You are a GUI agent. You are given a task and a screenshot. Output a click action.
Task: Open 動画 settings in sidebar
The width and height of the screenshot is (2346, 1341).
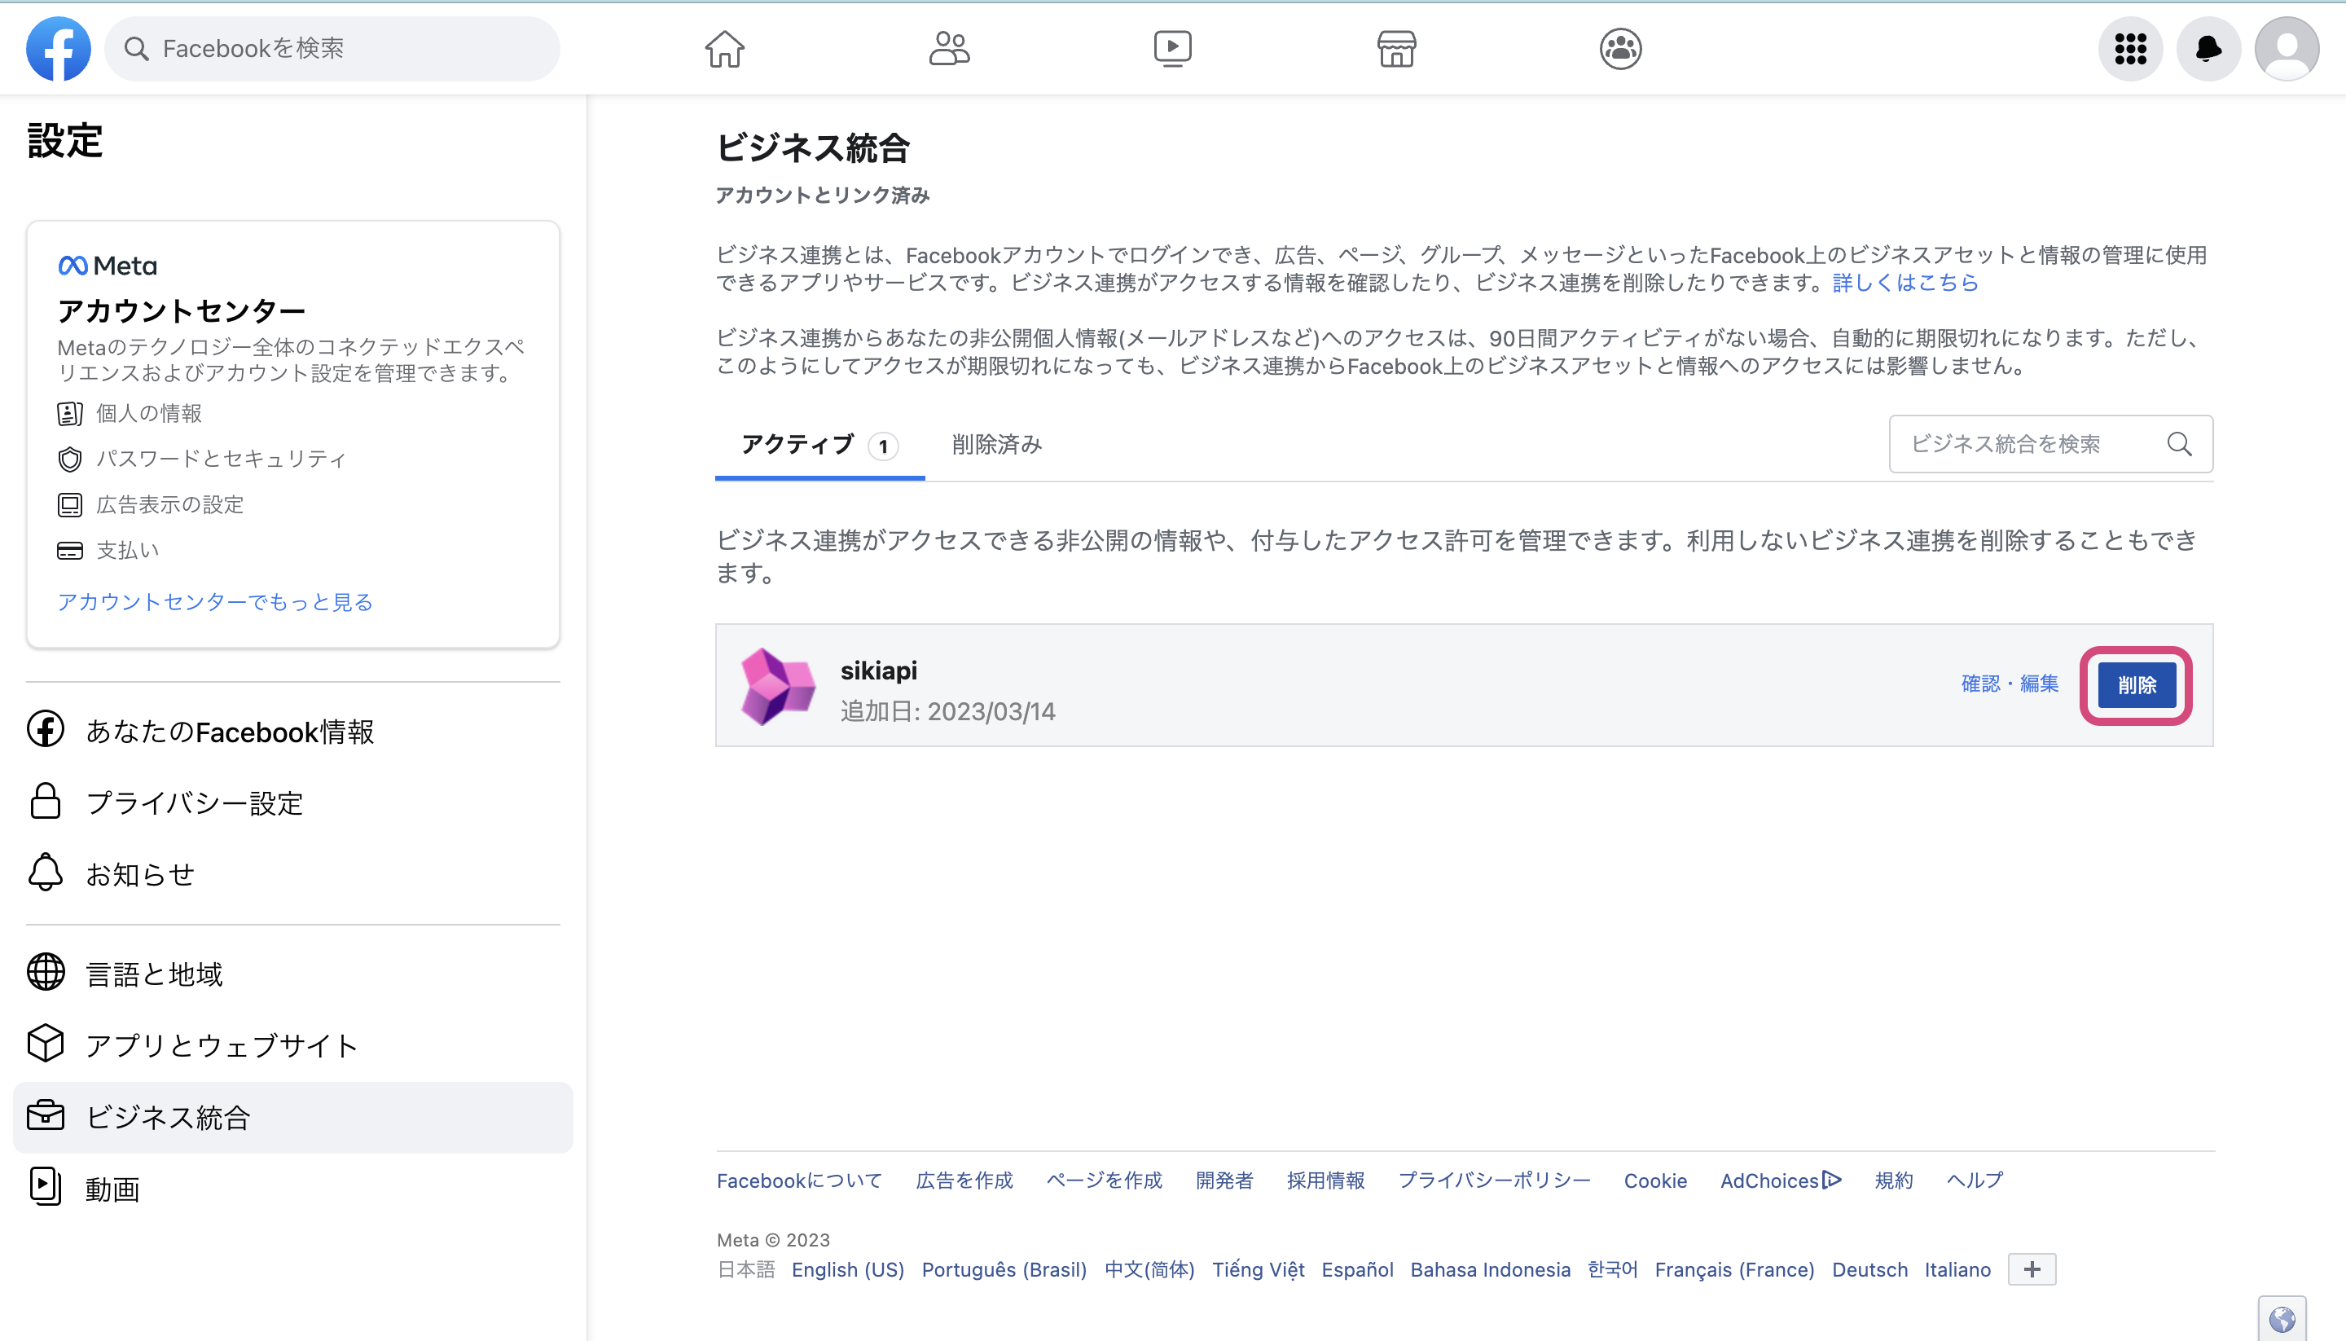(x=292, y=1189)
